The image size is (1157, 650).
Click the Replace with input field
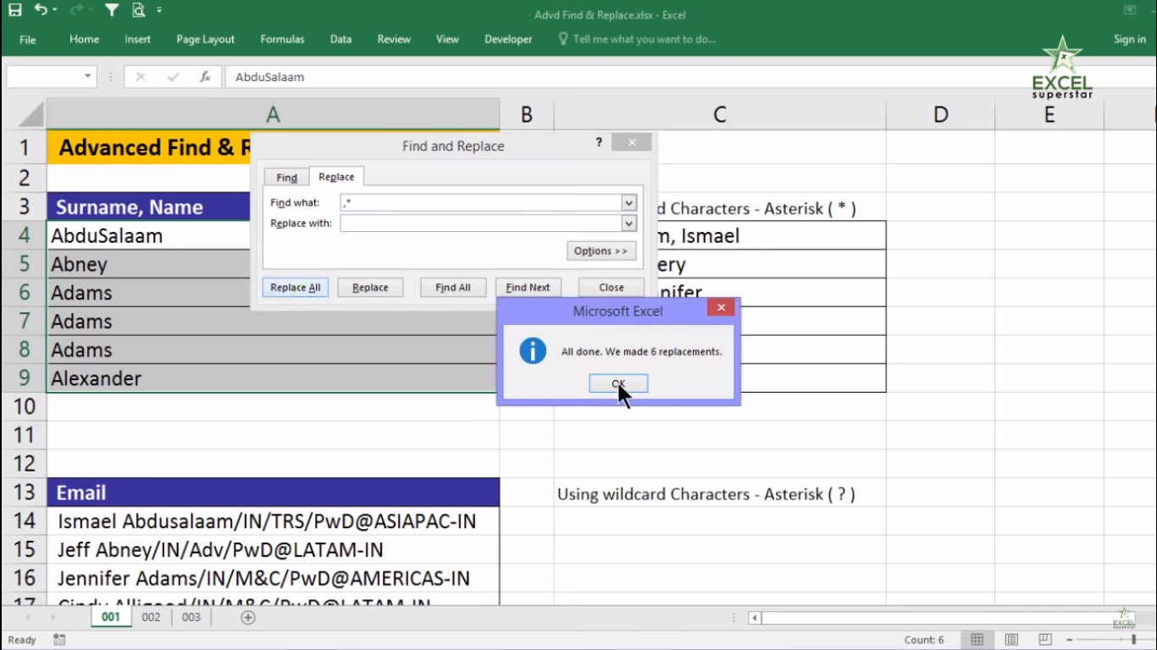[481, 223]
